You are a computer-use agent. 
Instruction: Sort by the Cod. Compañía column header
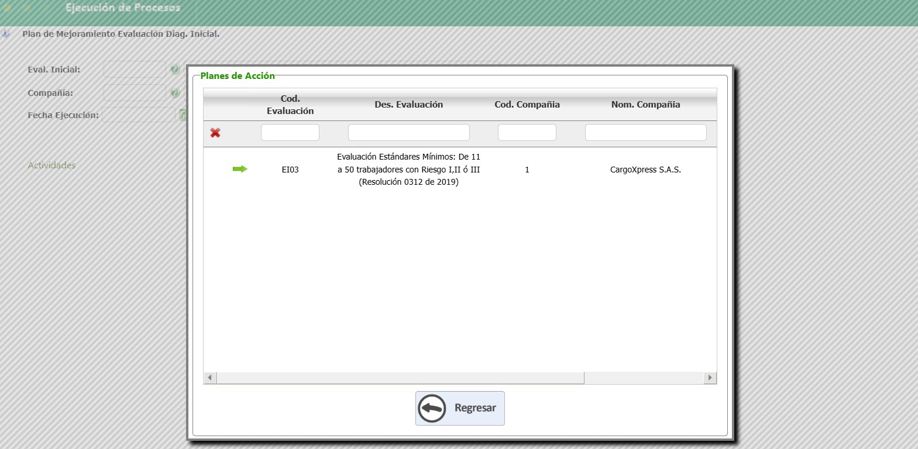coord(527,105)
